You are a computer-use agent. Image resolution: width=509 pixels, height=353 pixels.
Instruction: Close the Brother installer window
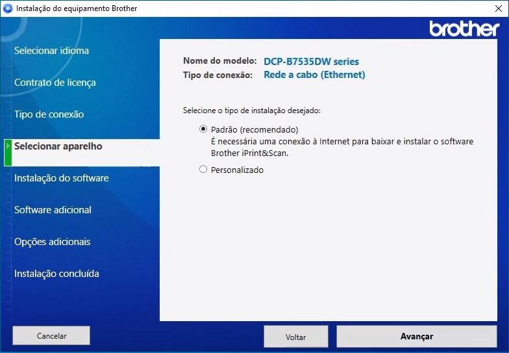click(499, 8)
